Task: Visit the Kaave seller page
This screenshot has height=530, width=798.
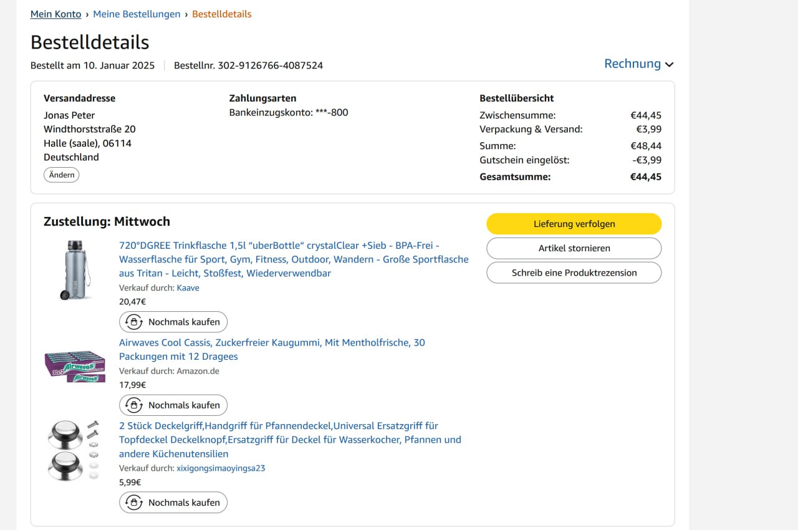Action: 188,288
